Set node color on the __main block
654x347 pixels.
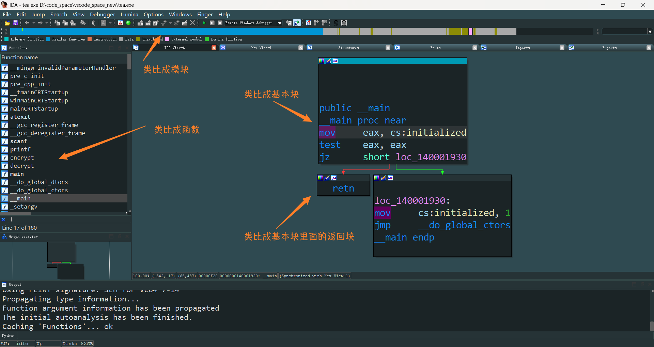[322, 61]
